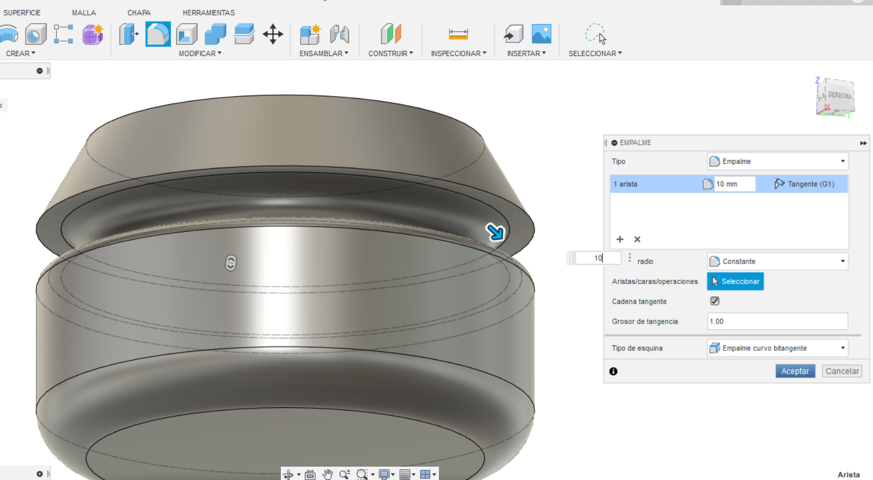This screenshot has width=873, height=480.
Task: Select the Press Pull tool
Action: click(x=129, y=34)
